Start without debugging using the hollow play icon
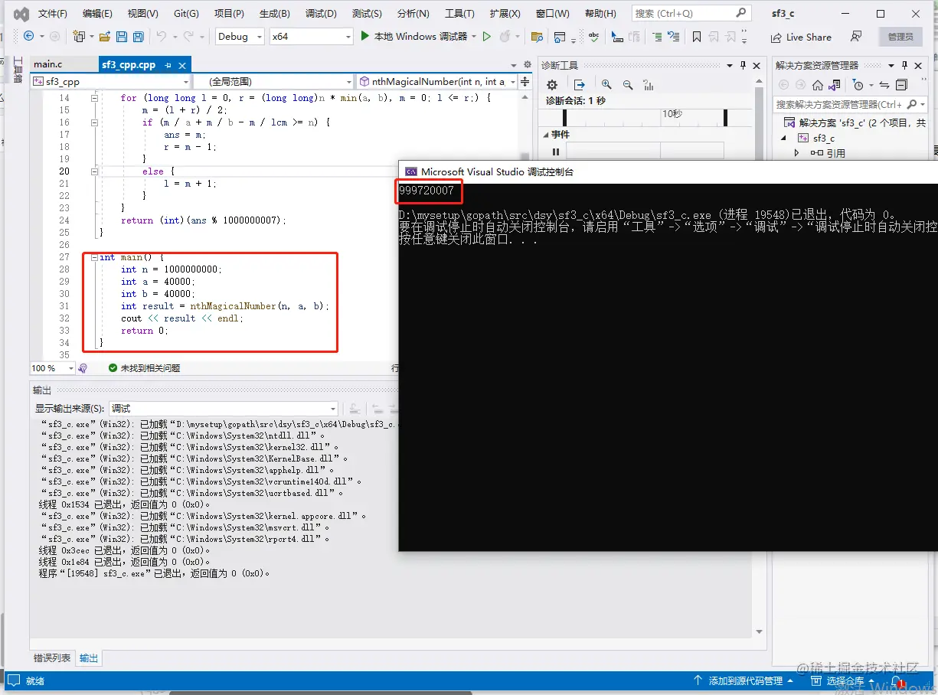The height and width of the screenshot is (695, 938). click(486, 36)
